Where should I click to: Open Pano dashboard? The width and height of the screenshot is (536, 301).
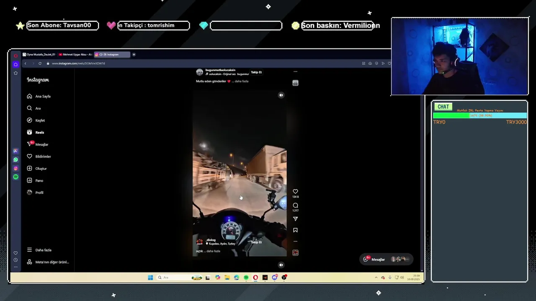pos(35,181)
